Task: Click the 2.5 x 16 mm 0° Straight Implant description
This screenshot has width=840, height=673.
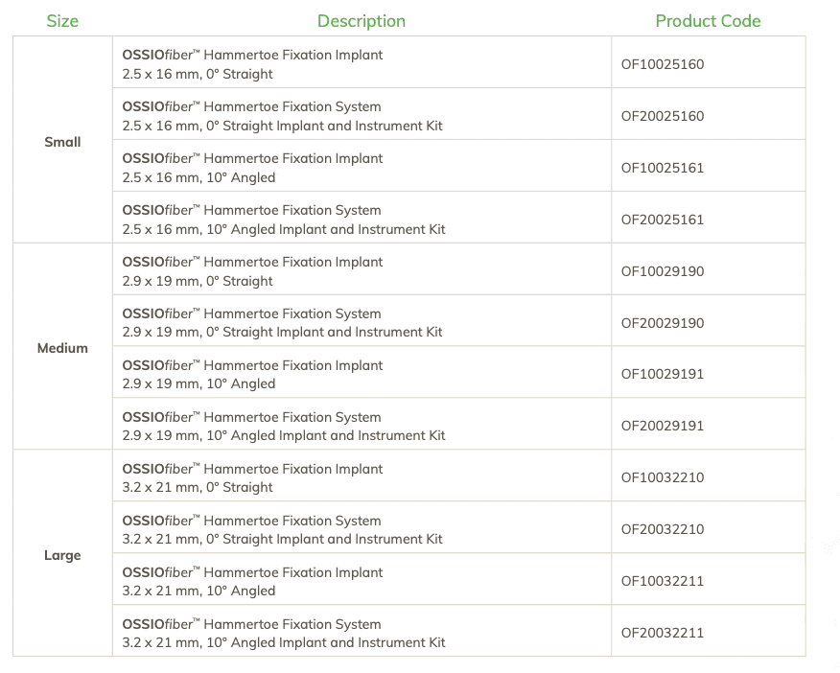Action: coord(252,64)
